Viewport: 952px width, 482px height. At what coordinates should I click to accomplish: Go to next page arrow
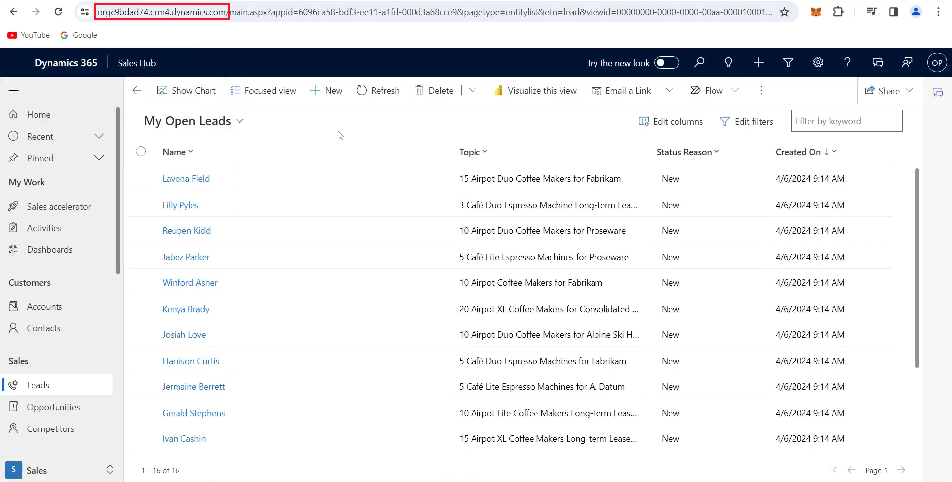pyautogui.click(x=901, y=470)
